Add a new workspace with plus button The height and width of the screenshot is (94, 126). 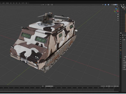point(29,3)
